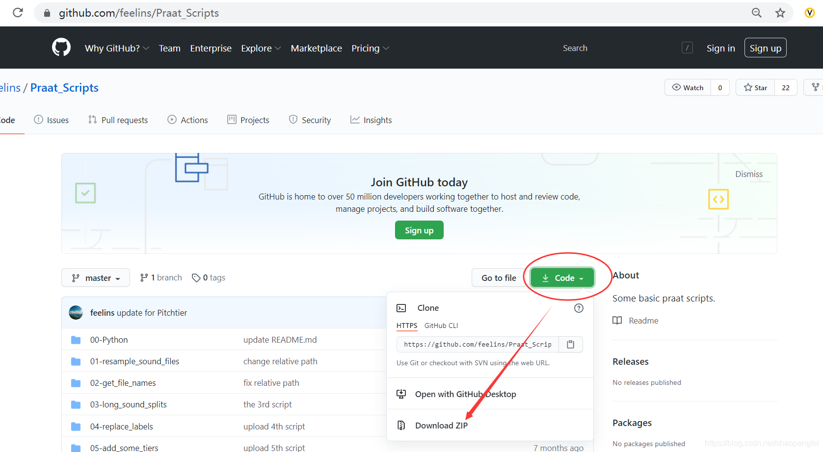This screenshot has height=452, width=823.
Task: Click the 04-replace_labels folder icon
Action: tap(76, 427)
